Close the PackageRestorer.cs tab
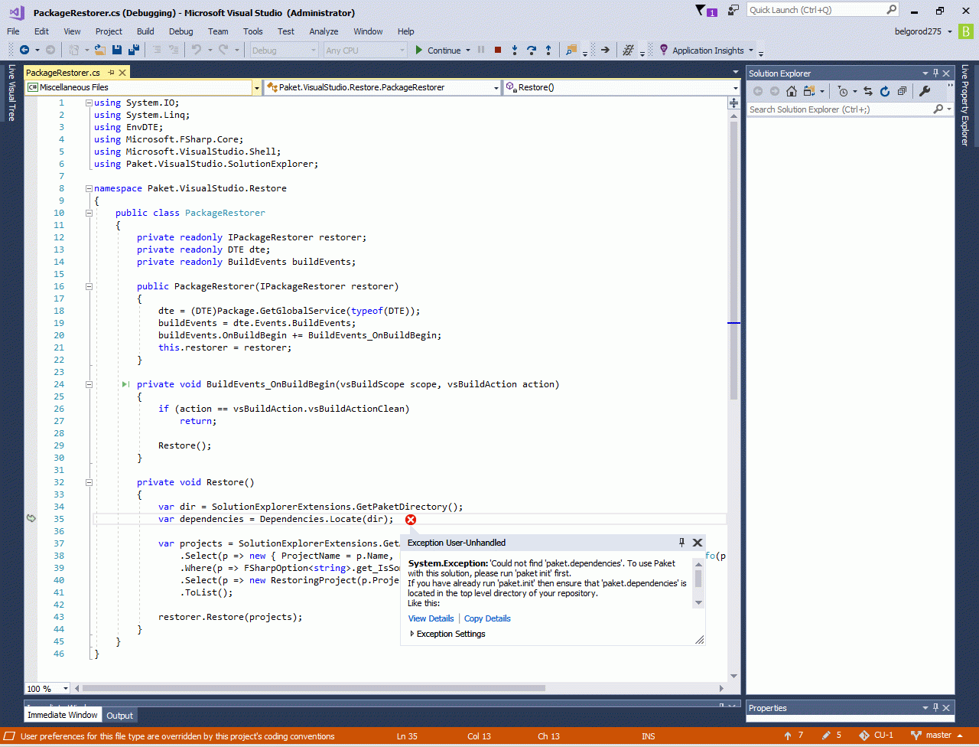This screenshot has width=979, height=747. click(122, 73)
